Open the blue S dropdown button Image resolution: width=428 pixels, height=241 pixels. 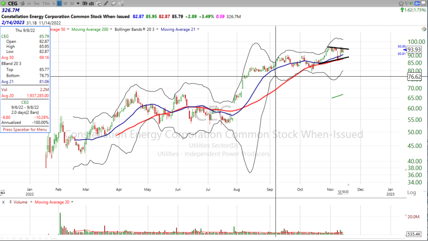417,3
